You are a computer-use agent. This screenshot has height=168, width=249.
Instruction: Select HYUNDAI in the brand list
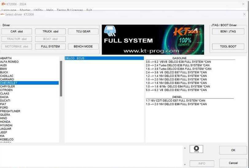point(29,125)
